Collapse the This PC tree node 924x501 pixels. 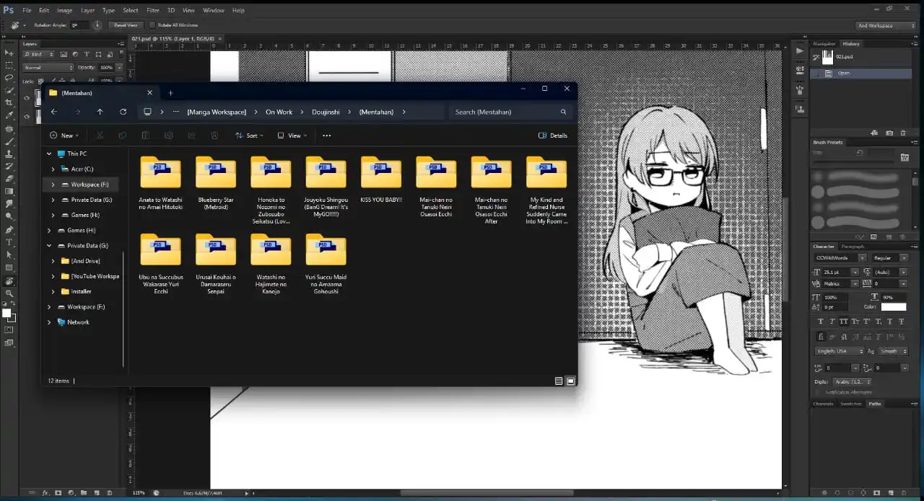[49, 154]
